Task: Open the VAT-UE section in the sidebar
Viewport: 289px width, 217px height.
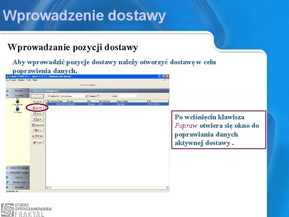Action: point(18,178)
